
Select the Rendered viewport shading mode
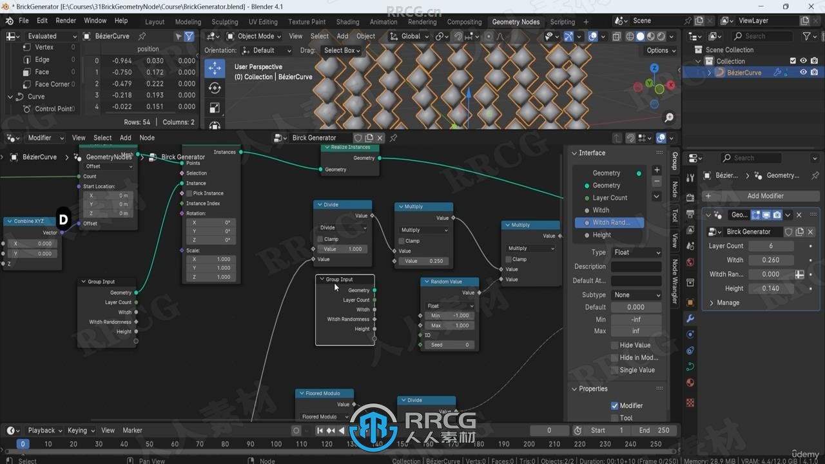tap(661, 37)
